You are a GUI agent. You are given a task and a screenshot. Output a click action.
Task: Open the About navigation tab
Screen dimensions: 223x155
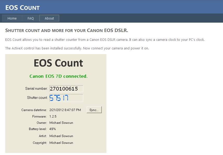pos(49,18)
